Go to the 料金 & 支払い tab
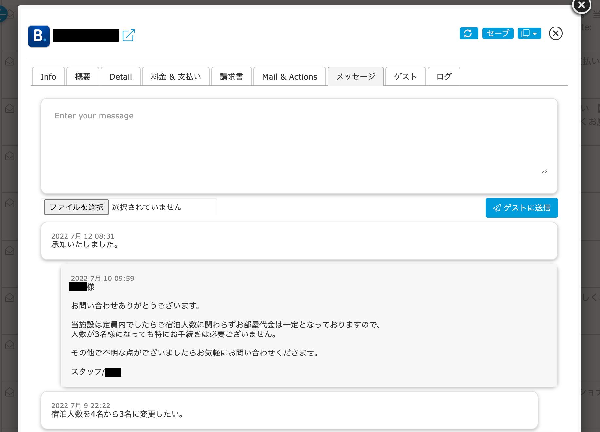 click(x=176, y=77)
